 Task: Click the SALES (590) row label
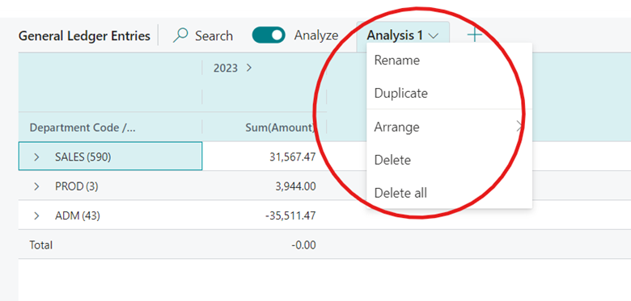point(83,157)
